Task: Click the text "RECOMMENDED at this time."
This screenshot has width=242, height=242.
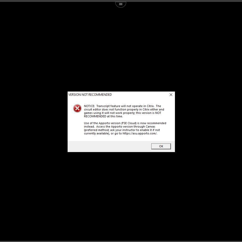Action: tap(103, 116)
